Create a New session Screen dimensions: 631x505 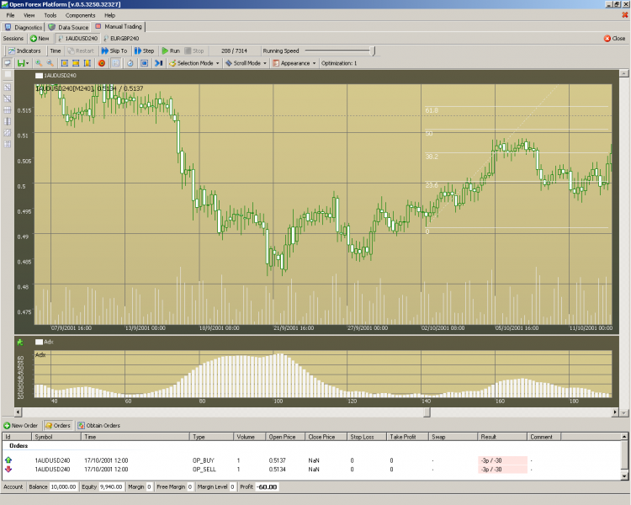pos(40,39)
